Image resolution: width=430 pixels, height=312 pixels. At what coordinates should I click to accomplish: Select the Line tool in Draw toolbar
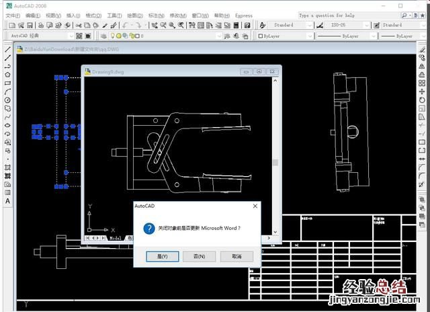coord(7,49)
